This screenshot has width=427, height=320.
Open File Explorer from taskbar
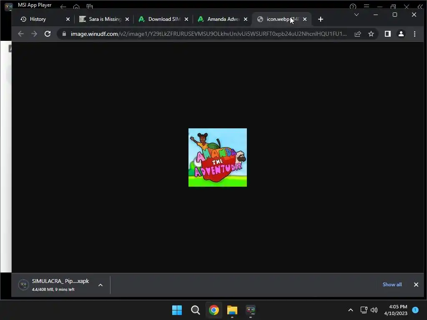(x=232, y=310)
